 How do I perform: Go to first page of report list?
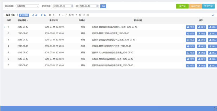(x=50, y=15)
